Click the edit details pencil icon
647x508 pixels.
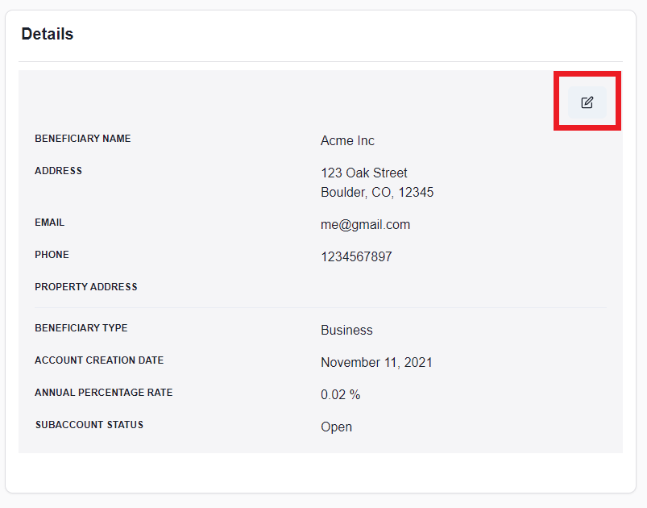click(x=587, y=102)
